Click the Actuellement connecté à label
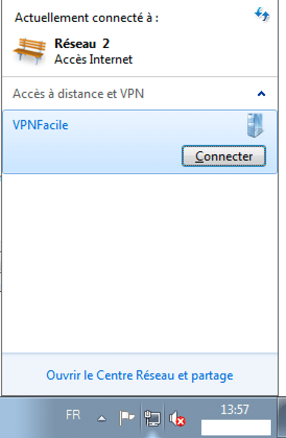 pos(87,18)
